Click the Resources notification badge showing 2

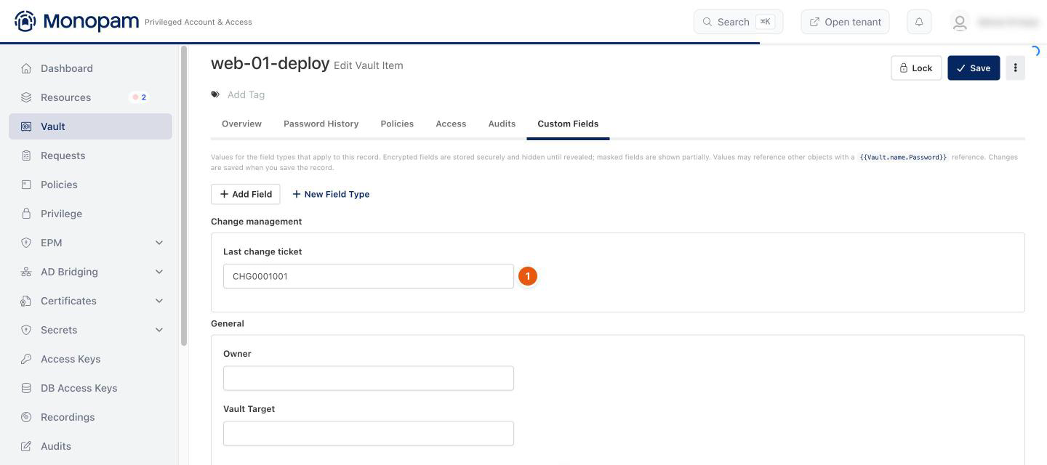(x=139, y=97)
